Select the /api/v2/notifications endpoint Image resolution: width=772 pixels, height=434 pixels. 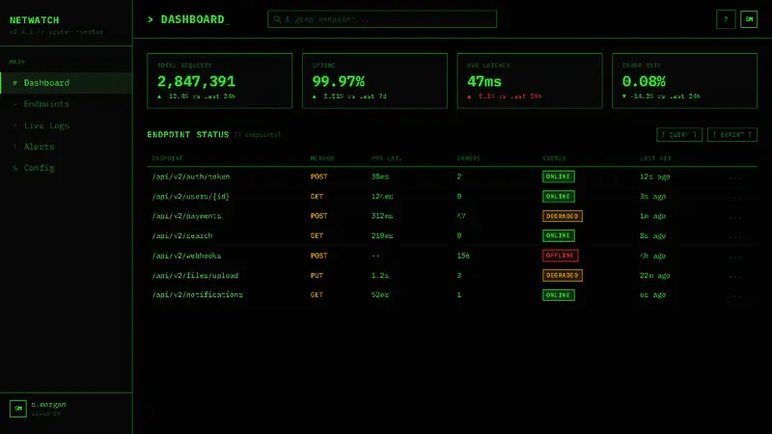(x=198, y=295)
